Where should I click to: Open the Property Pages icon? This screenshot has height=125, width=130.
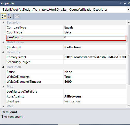(x=17, y=16)
